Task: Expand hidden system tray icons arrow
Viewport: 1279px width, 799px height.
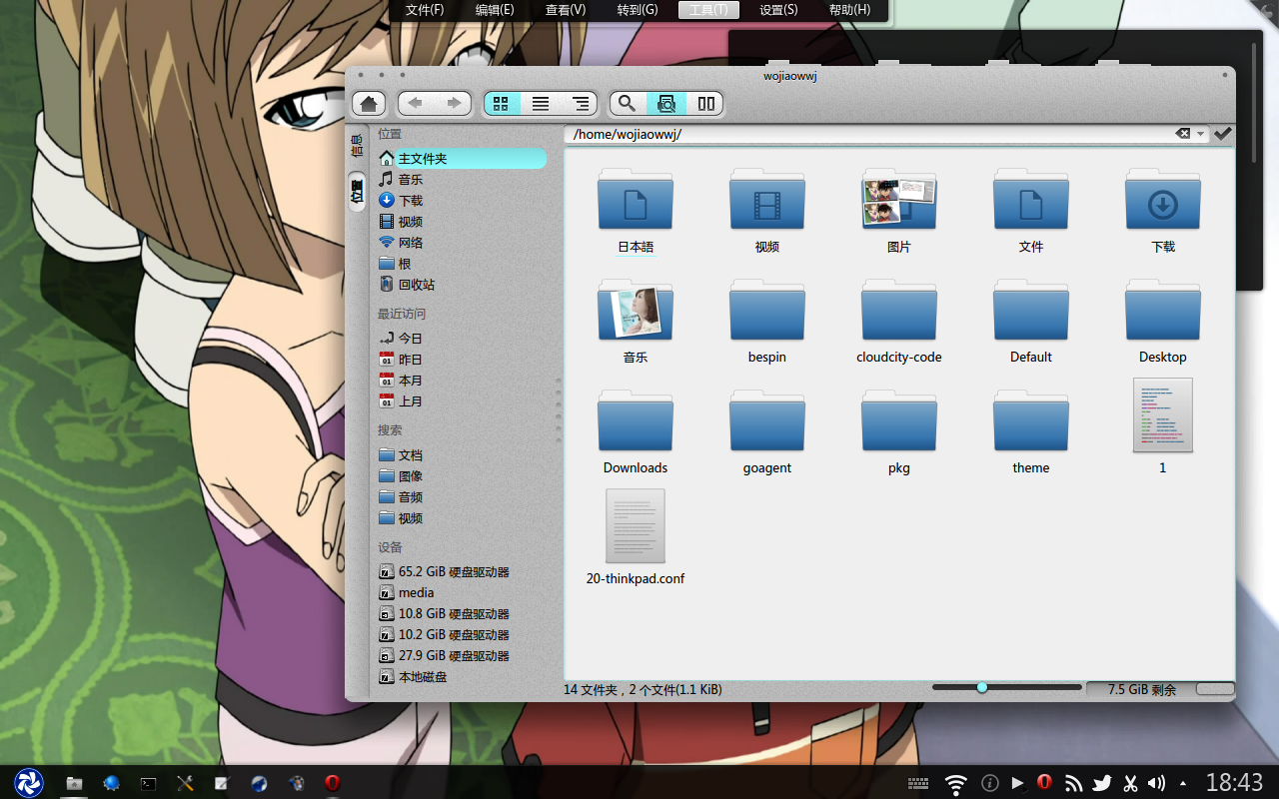Action: [x=1184, y=784]
